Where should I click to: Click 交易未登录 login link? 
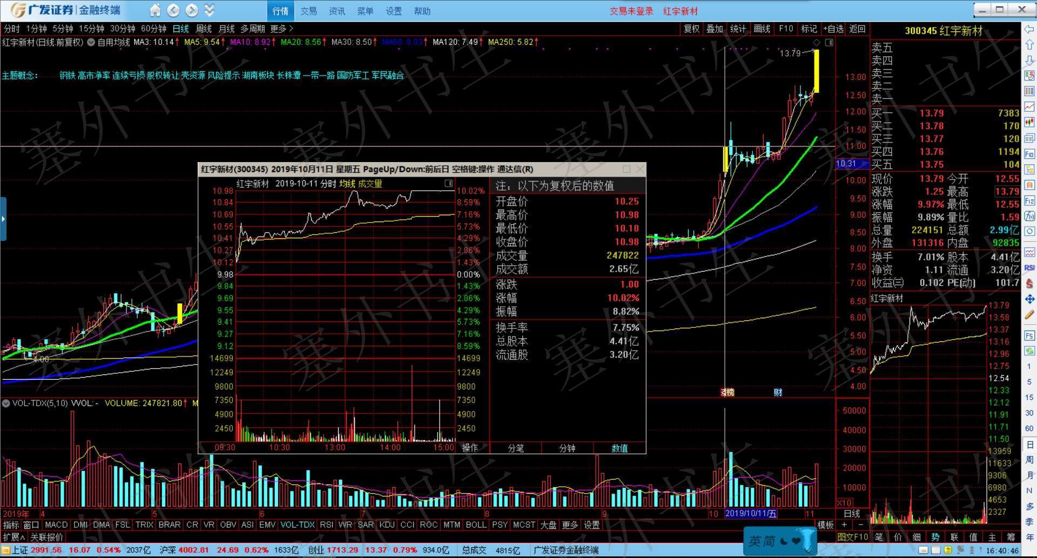click(631, 11)
